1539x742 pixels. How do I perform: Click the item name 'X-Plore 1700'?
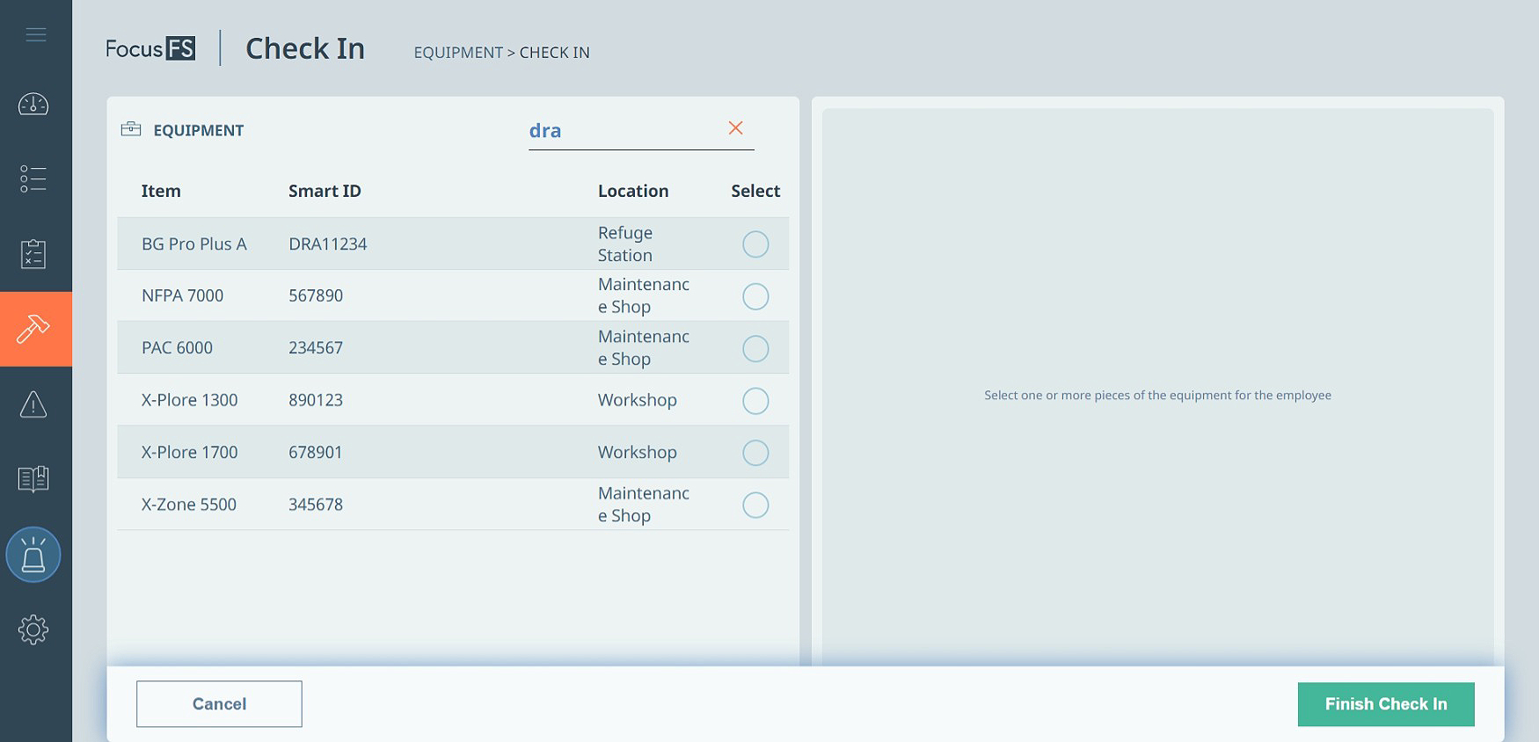point(189,452)
